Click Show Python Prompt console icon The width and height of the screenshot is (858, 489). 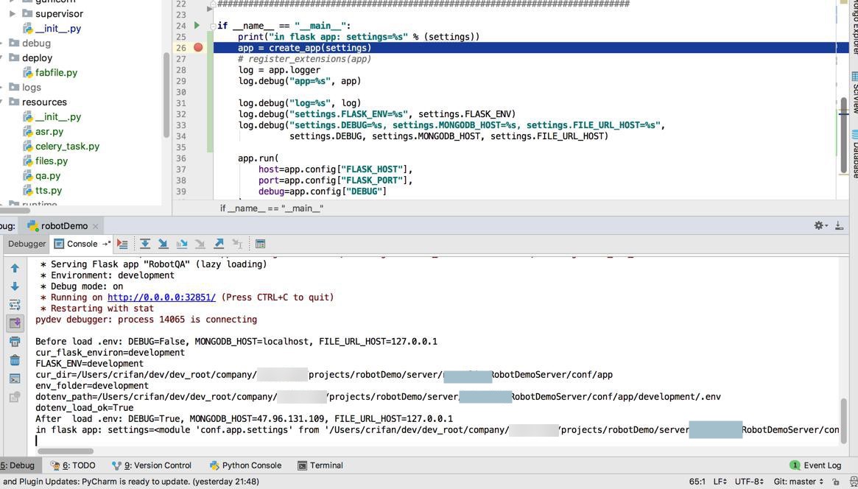15,379
